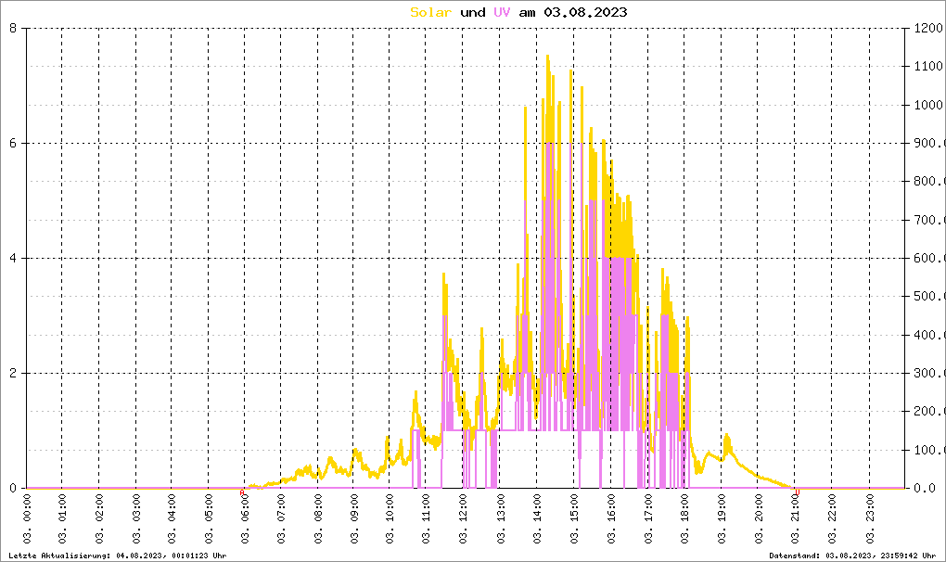Screen dimensions: 946x562
Task: Click the time axis label '03. 14:00'
Action: pyautogui.click(x=537, y=518)
